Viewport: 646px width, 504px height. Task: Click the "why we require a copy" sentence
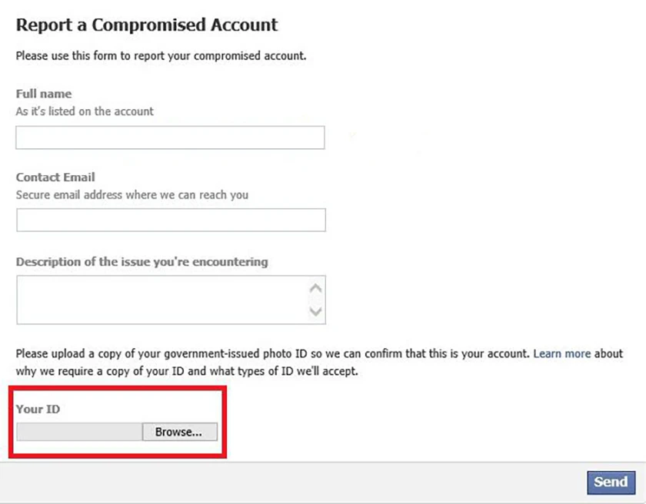click(187, 371)
